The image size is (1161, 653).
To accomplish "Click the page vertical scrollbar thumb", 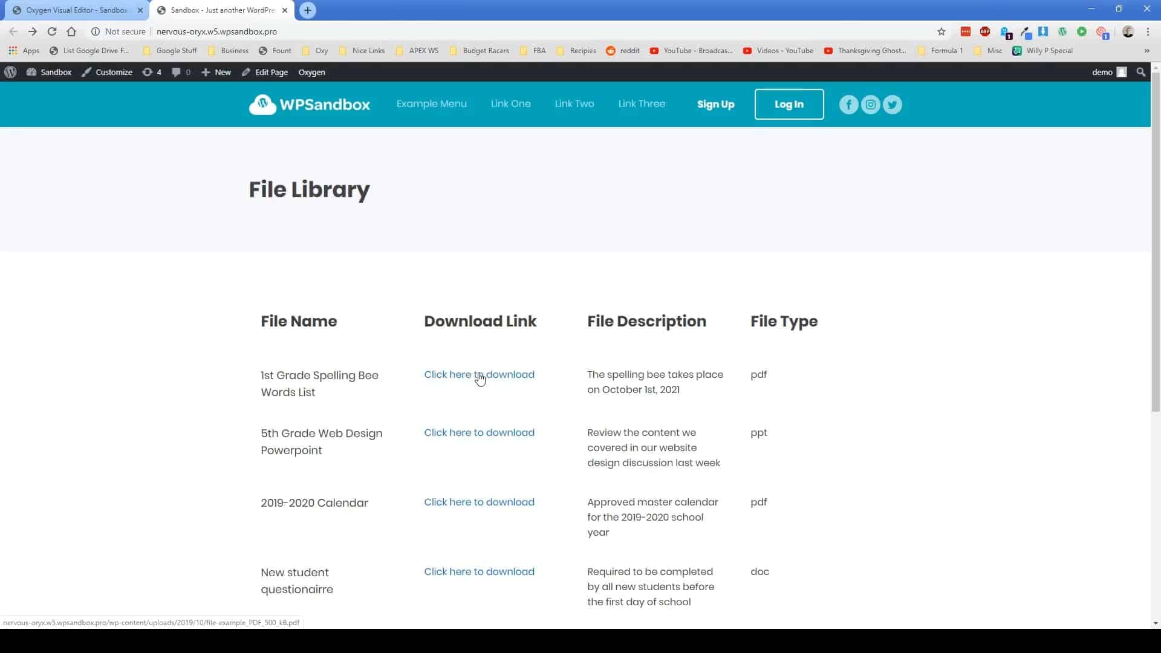I will click(1156, 242).
